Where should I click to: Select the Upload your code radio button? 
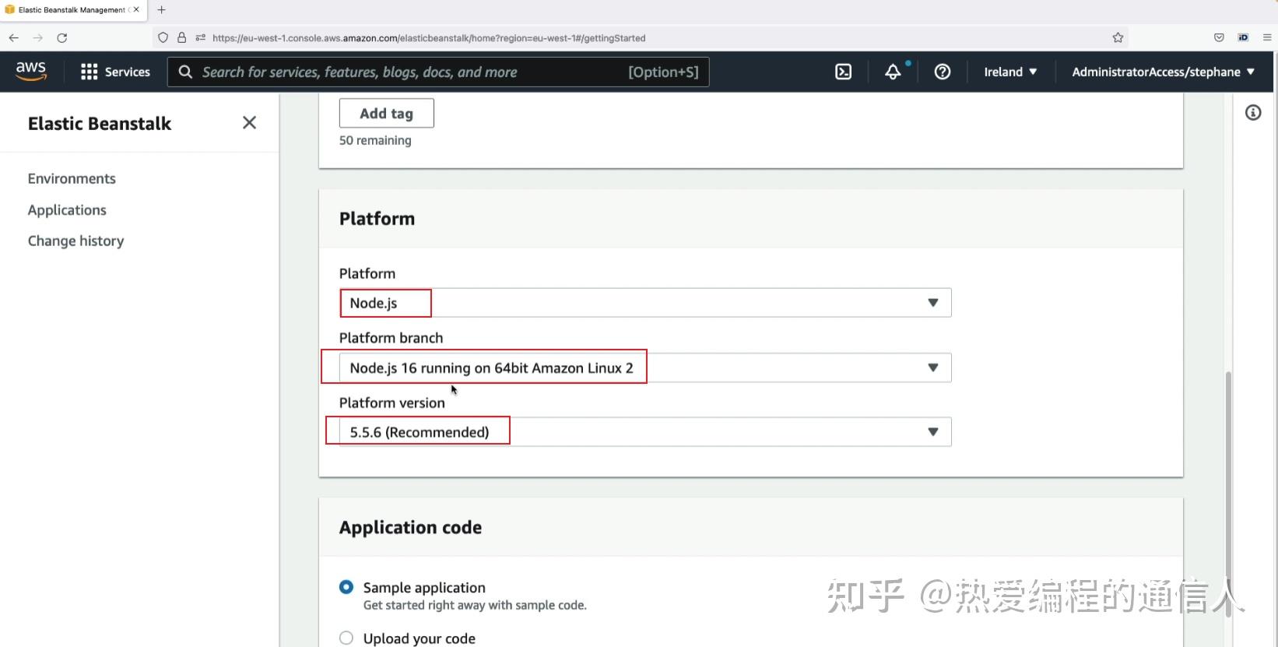pos(346,638)
